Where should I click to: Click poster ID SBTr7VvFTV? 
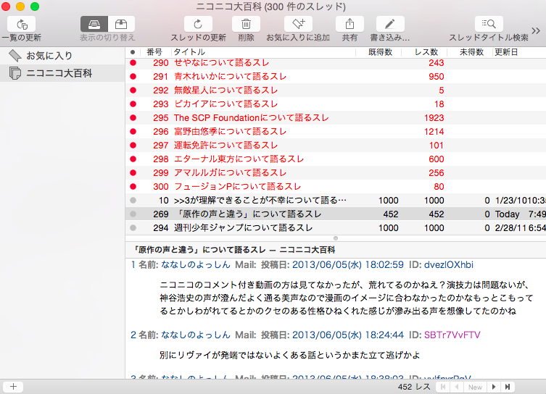(452, 335)
